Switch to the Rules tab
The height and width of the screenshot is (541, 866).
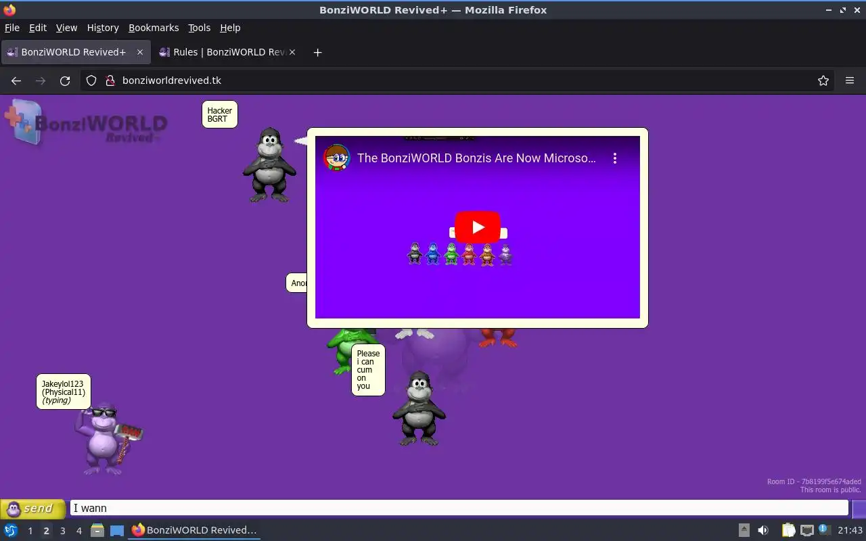pos(227,52)
